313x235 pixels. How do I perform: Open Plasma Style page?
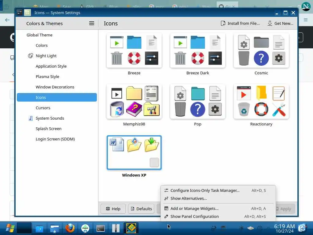[57, 76]
